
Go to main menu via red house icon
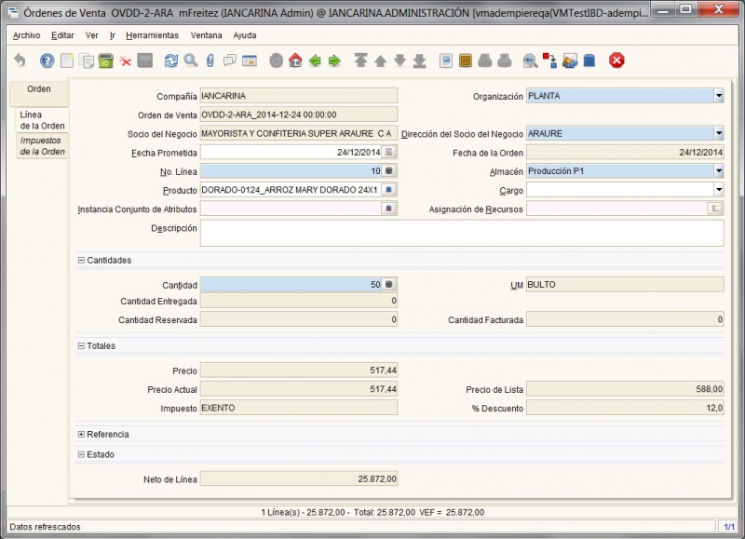295,61
